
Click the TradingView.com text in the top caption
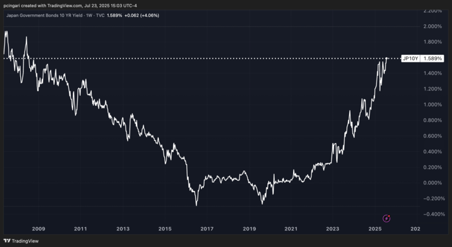pyautogui.click(x=64, y=5)
